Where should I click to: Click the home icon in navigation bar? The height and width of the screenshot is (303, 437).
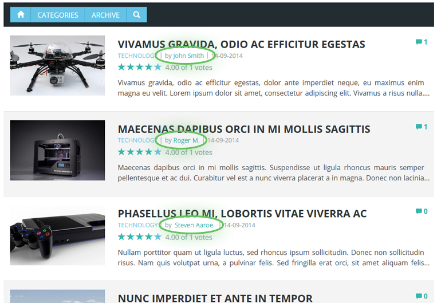click(x=21, y=14)
